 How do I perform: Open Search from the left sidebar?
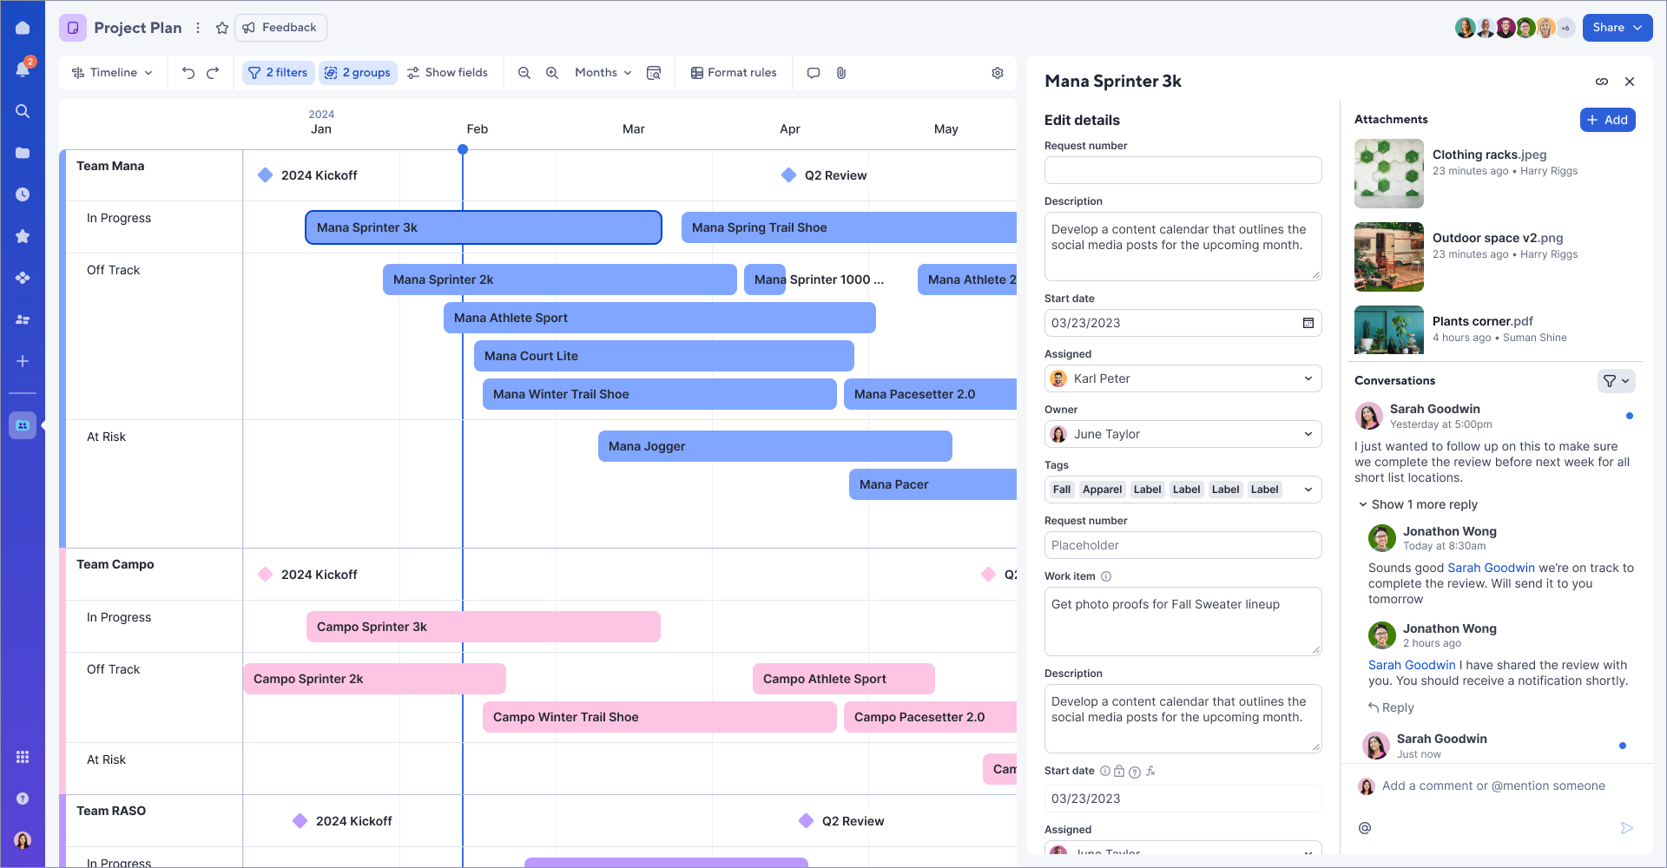pos(23,111)
